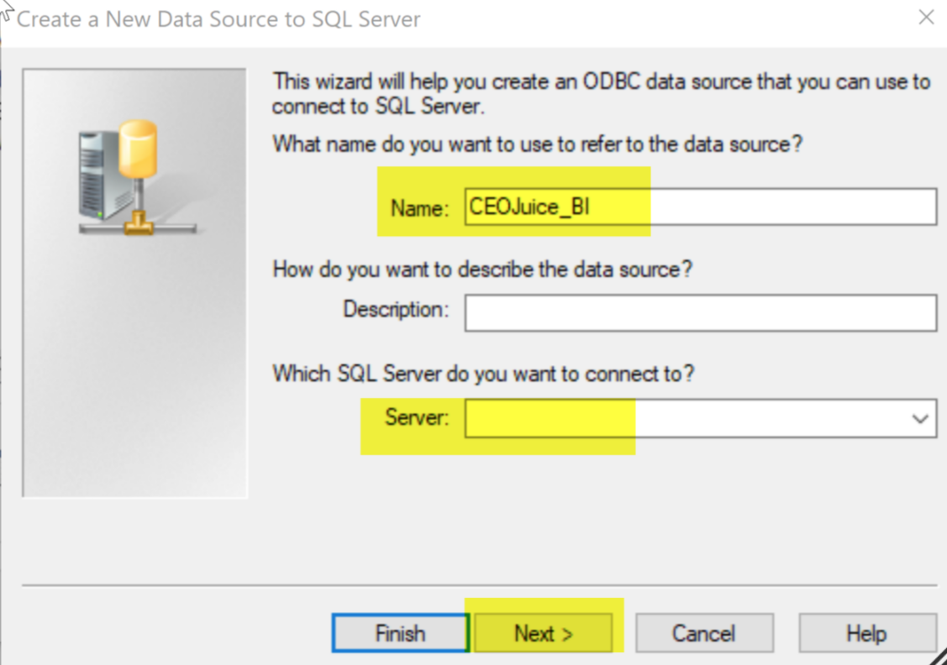The image size is (947, 665).
Task: Click the server and database wizard icon
Action: click(x=137, y=177)
